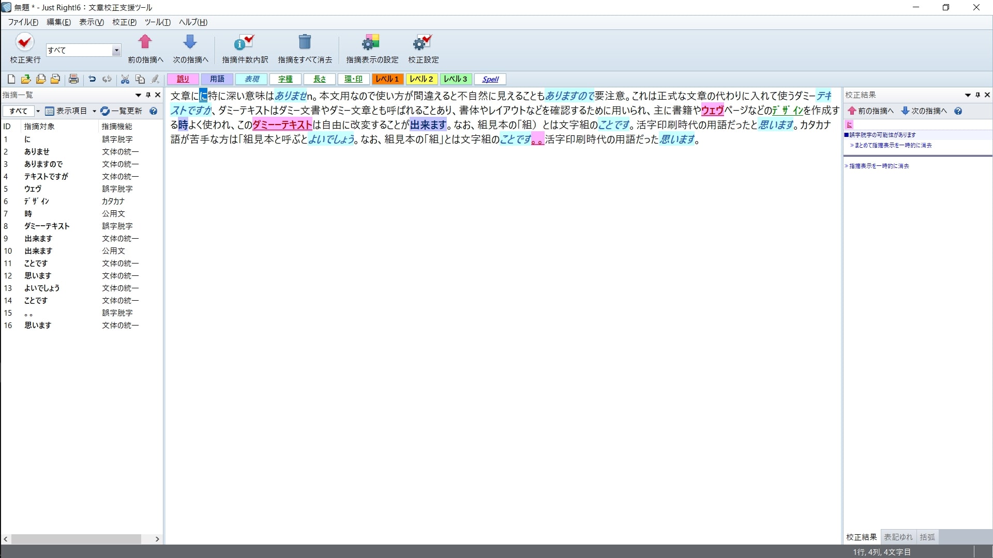This screenshot has height=558, width=993.
Task: Toggle the Spell highlight filter
Action: tap(490, 79)
